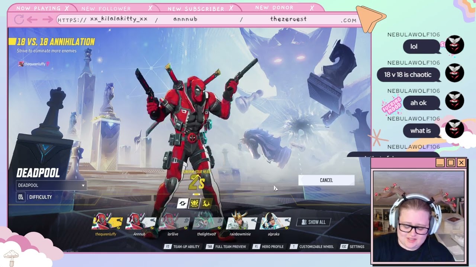
Task: Open Settings from the bottom bar
Action: point(353,247)
